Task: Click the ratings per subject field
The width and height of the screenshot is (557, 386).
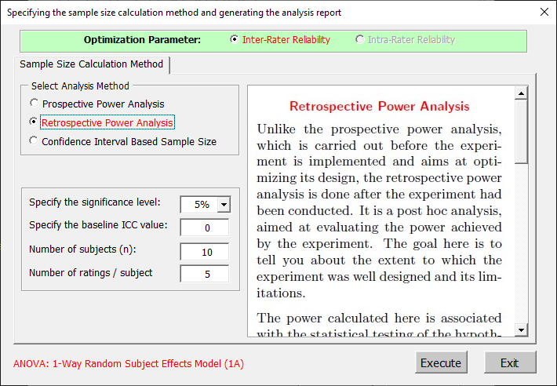Action: (x=205, y=274)
